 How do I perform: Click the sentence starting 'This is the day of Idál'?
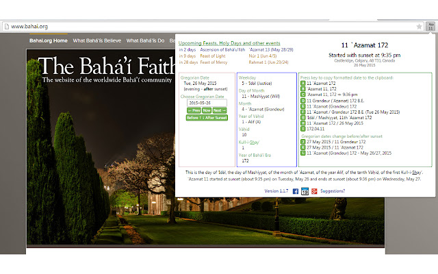304,173
